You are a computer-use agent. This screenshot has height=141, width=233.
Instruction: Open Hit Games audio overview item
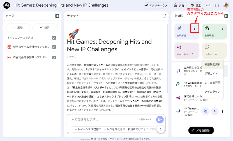(x=188, y=111)
